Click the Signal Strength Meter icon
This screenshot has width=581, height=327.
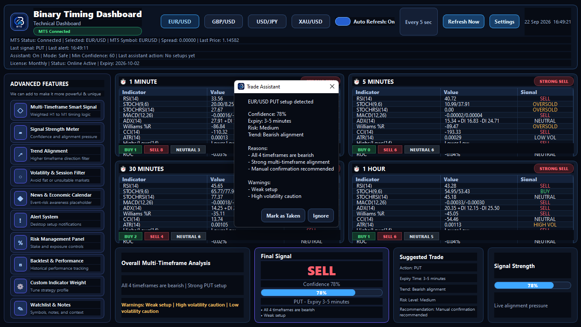click(x=20, y=133)
